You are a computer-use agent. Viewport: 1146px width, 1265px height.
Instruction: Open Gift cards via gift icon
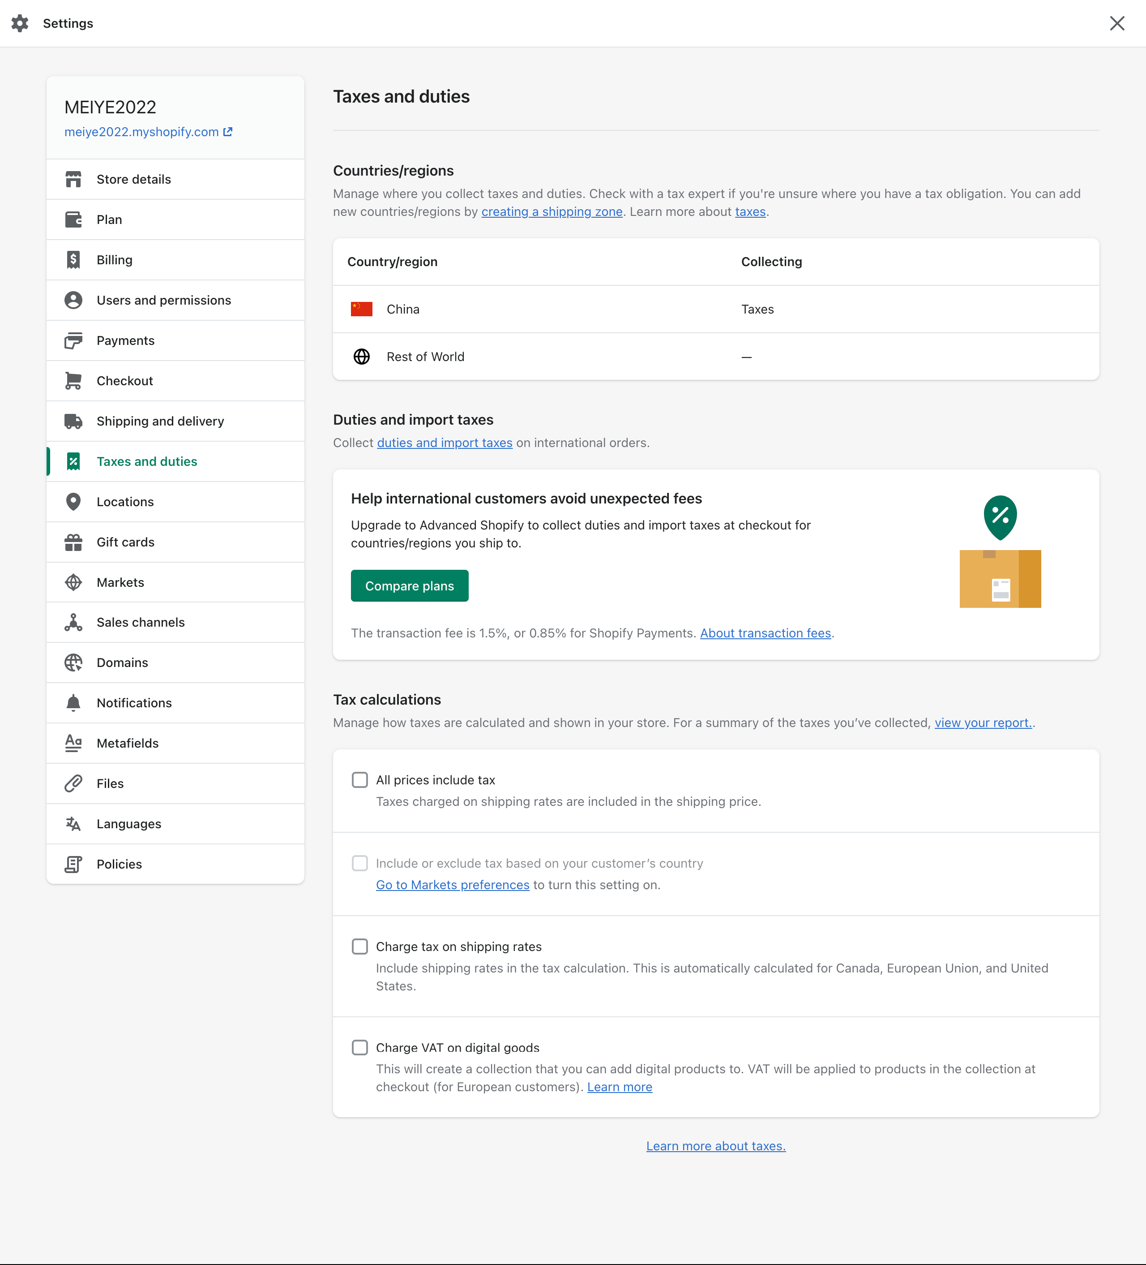(x=73, y=542)
